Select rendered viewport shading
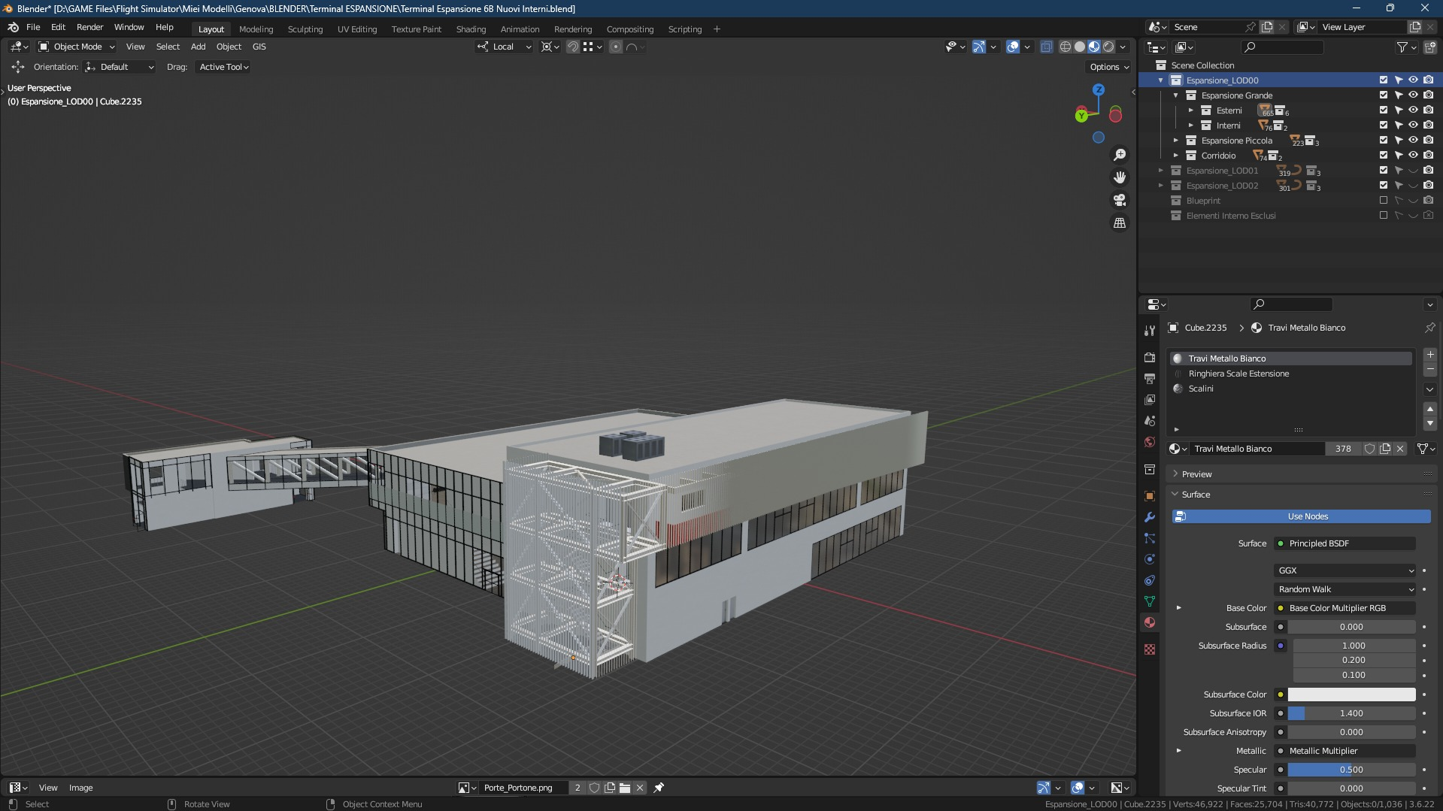This screenshot has width=1443, height=811. [x=1108, y=47]
